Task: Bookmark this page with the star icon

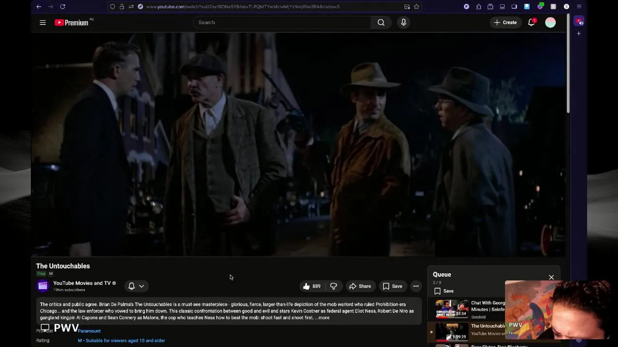Action: click(417, 6)
